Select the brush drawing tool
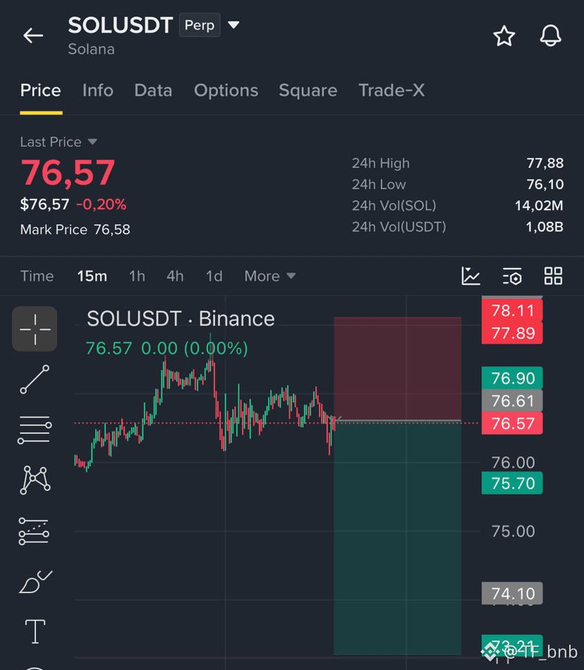Image resolution: width=584 pixels, height=670 pixels. coord(35,582)
